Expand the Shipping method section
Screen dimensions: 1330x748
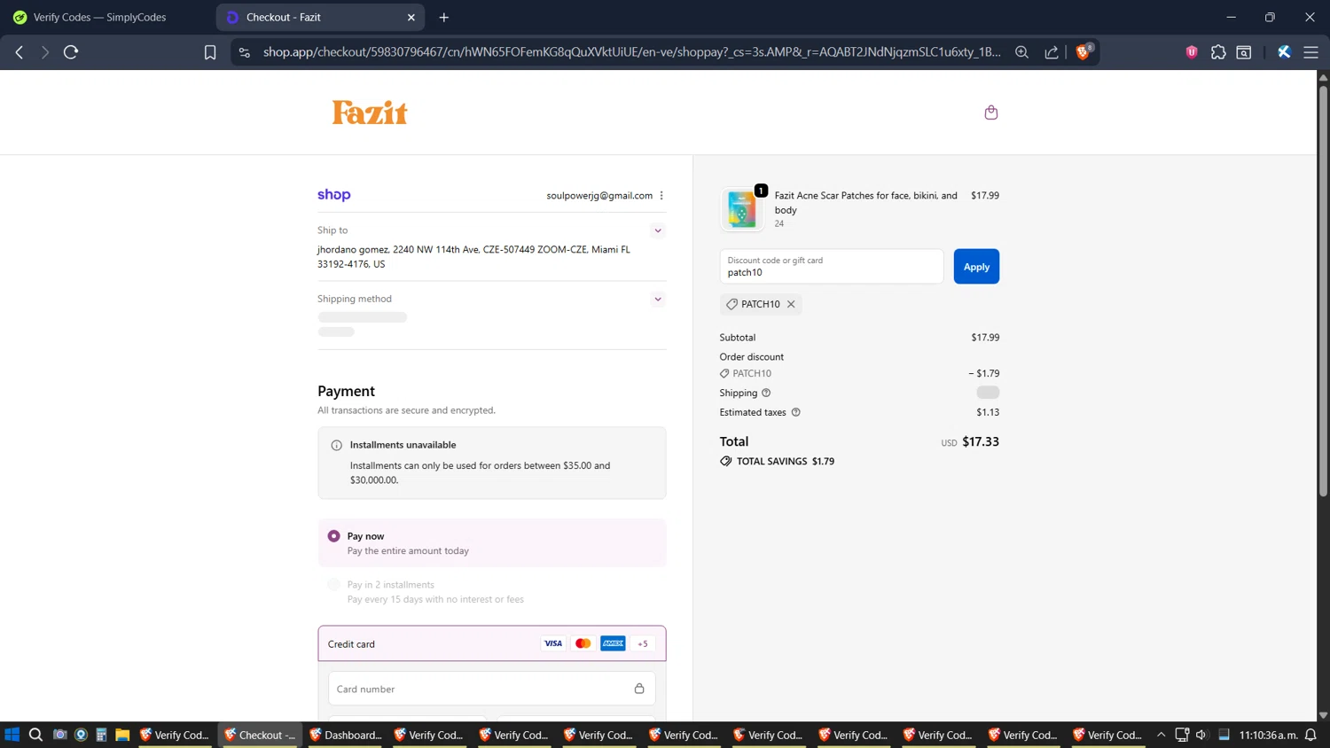(657, 299)
